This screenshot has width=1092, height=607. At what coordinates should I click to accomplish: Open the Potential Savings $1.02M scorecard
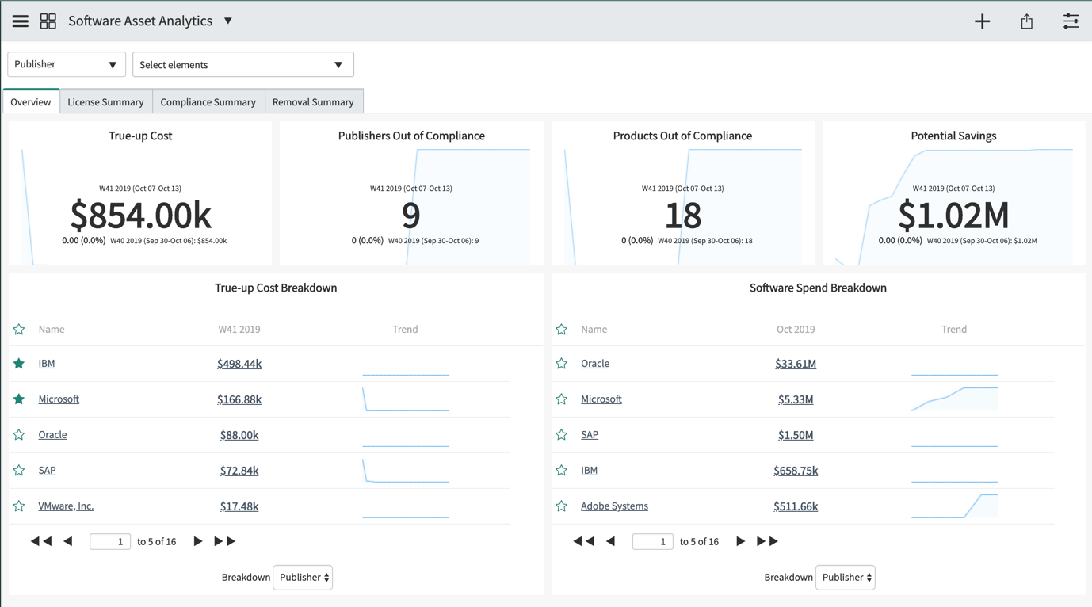953,215
